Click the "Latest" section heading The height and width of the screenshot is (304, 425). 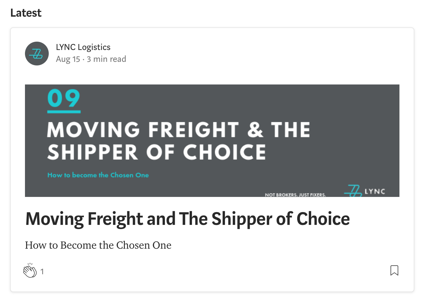click(x=26, y=13)
